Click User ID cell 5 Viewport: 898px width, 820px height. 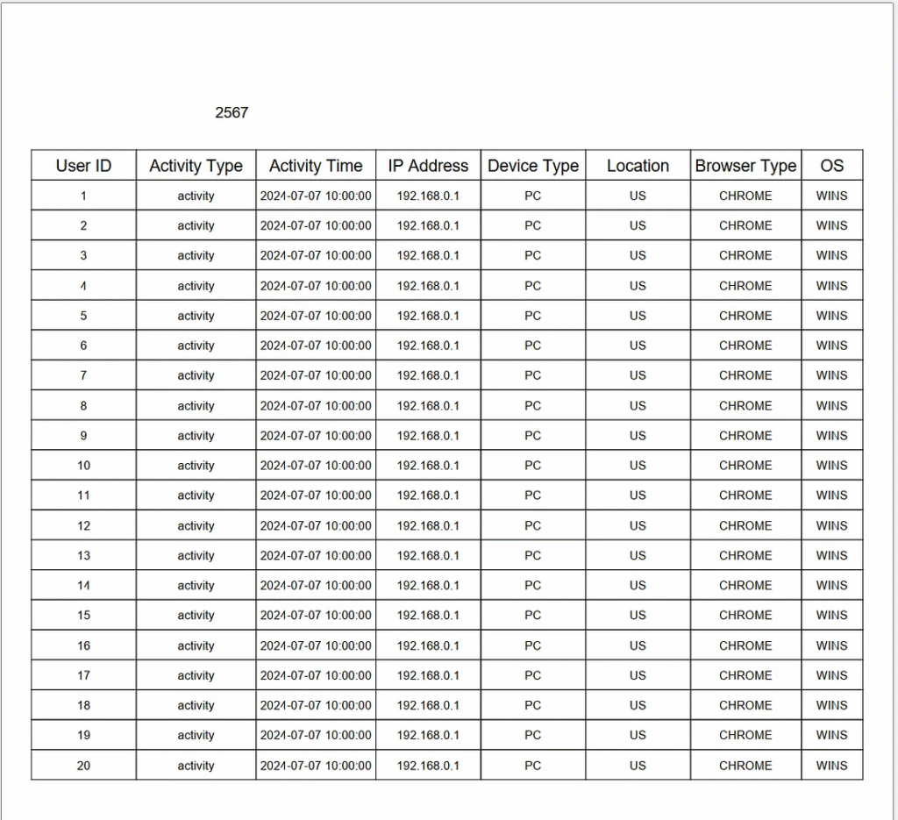(x=83, y=316)
